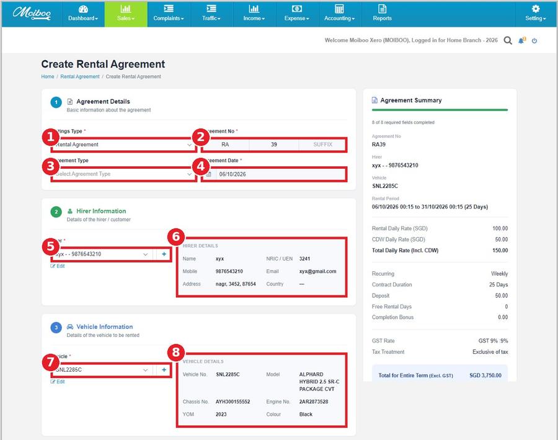Click the Agreement Details document icon

[x=70, y=102]
